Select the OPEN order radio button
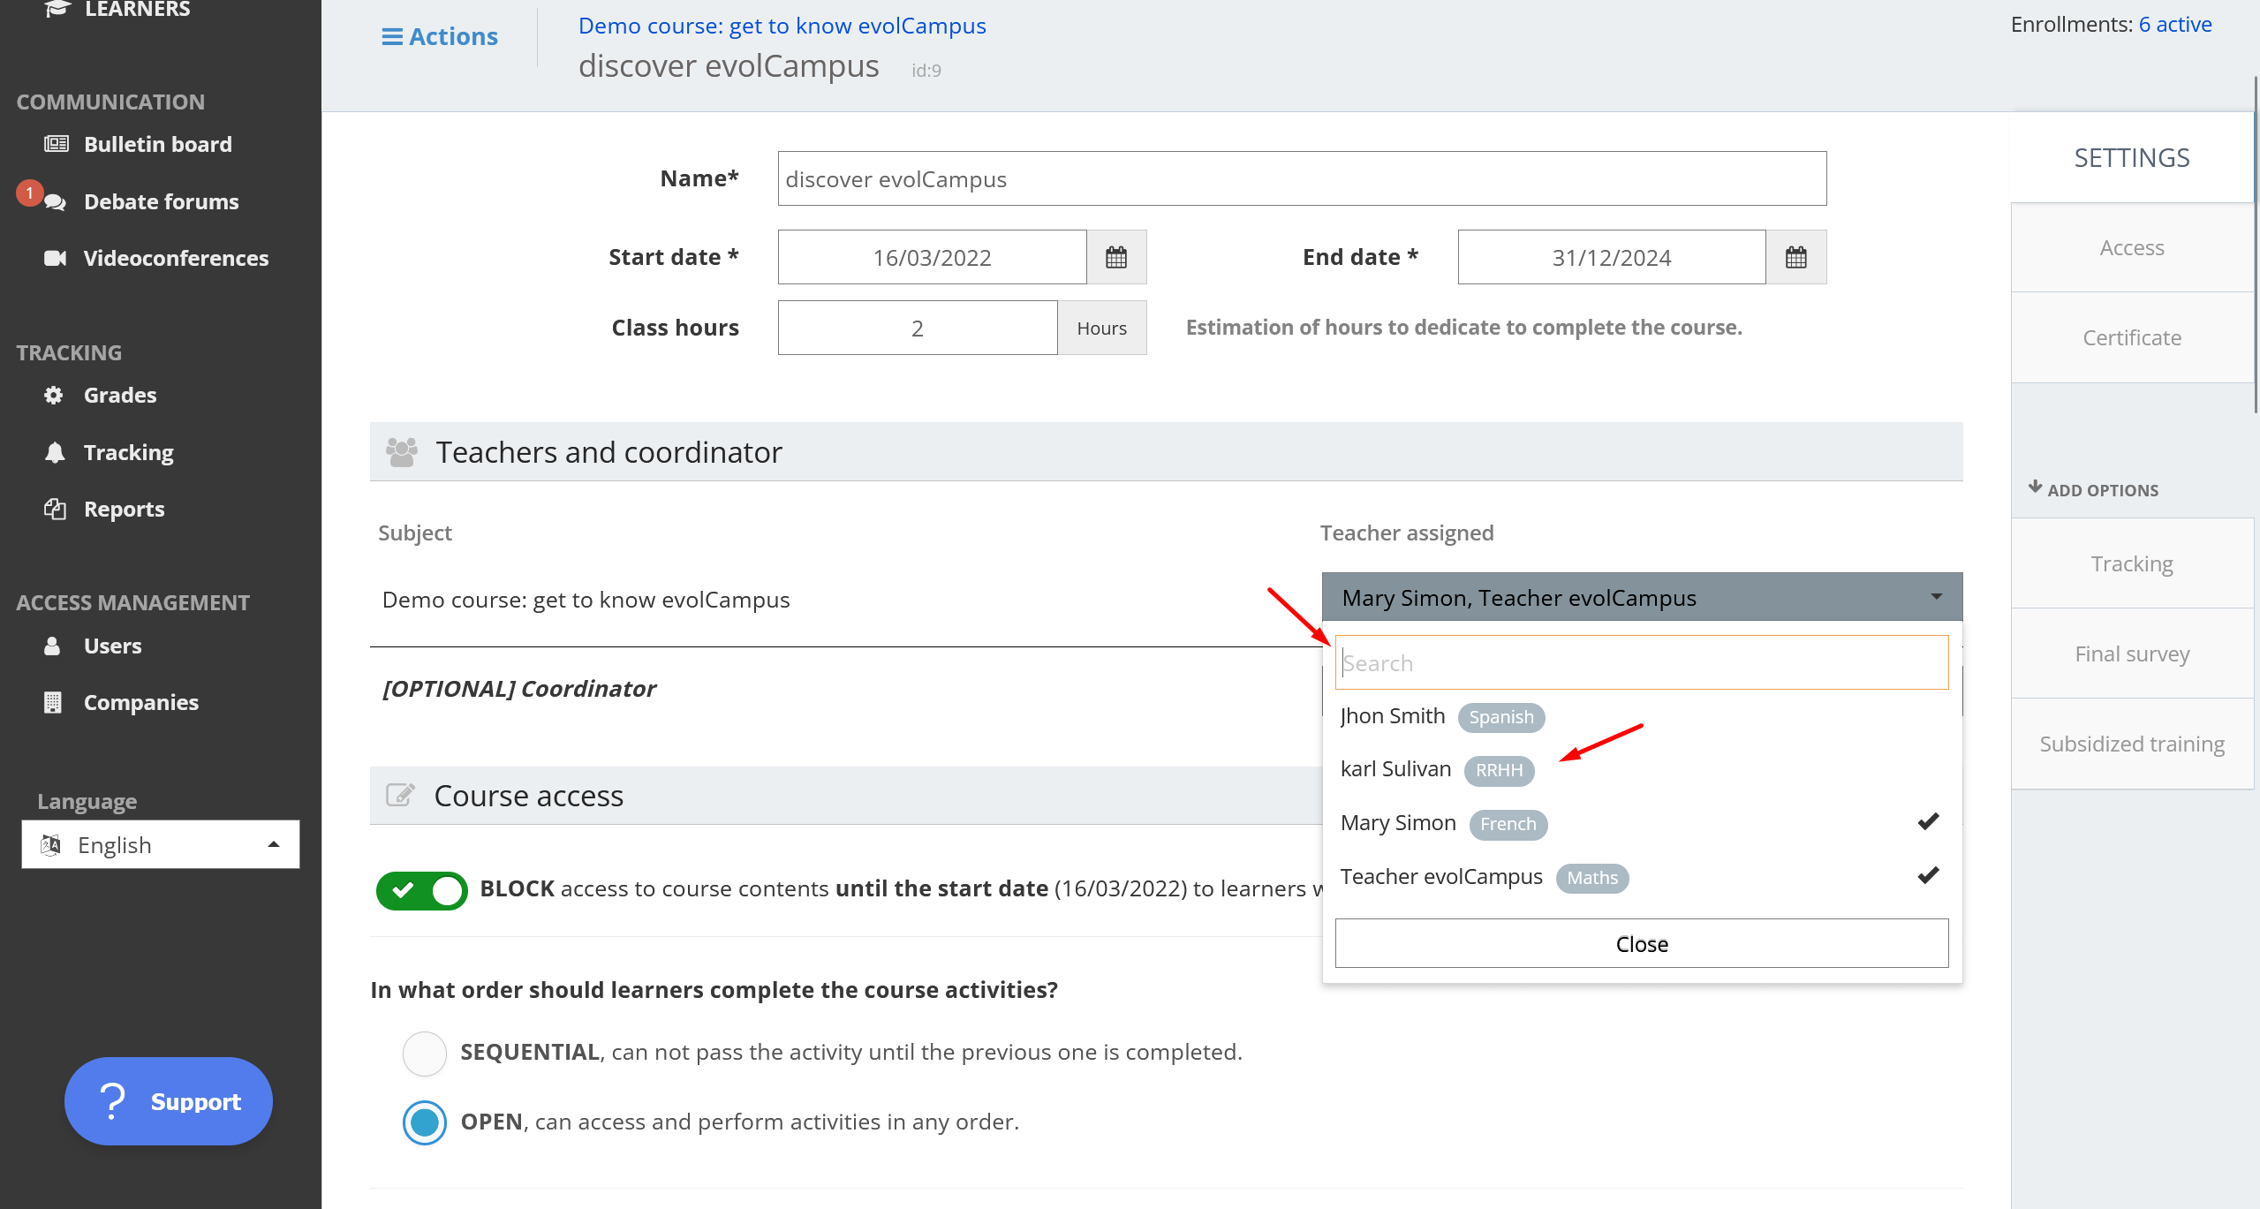The image size is (2260, 1209). click(425, 1122)
